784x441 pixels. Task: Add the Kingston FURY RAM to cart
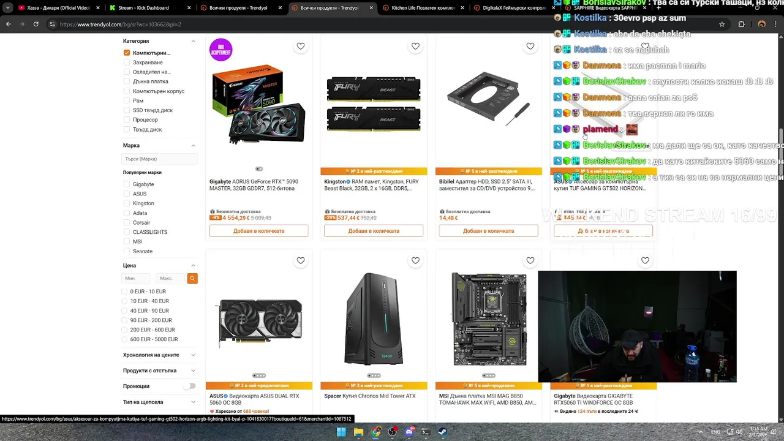tap(374, 231)
